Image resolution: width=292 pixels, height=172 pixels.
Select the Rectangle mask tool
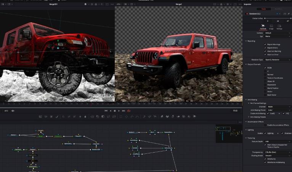point(121,116)
